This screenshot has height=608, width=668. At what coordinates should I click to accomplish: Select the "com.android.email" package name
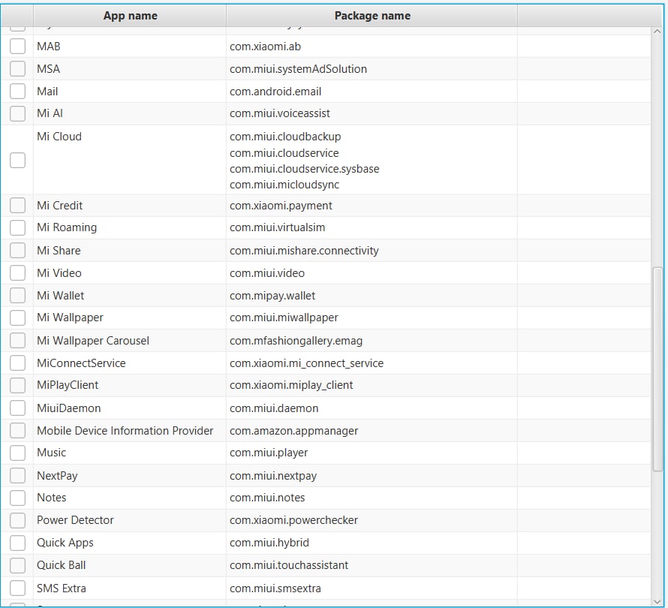pos(275,92)
